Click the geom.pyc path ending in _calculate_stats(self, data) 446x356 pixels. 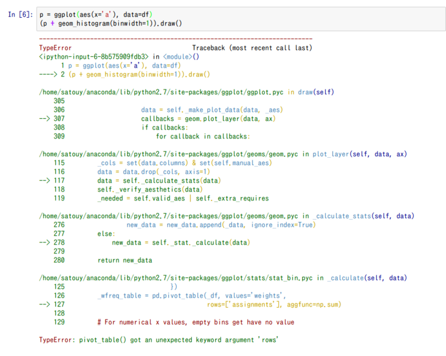click(226, 216)
